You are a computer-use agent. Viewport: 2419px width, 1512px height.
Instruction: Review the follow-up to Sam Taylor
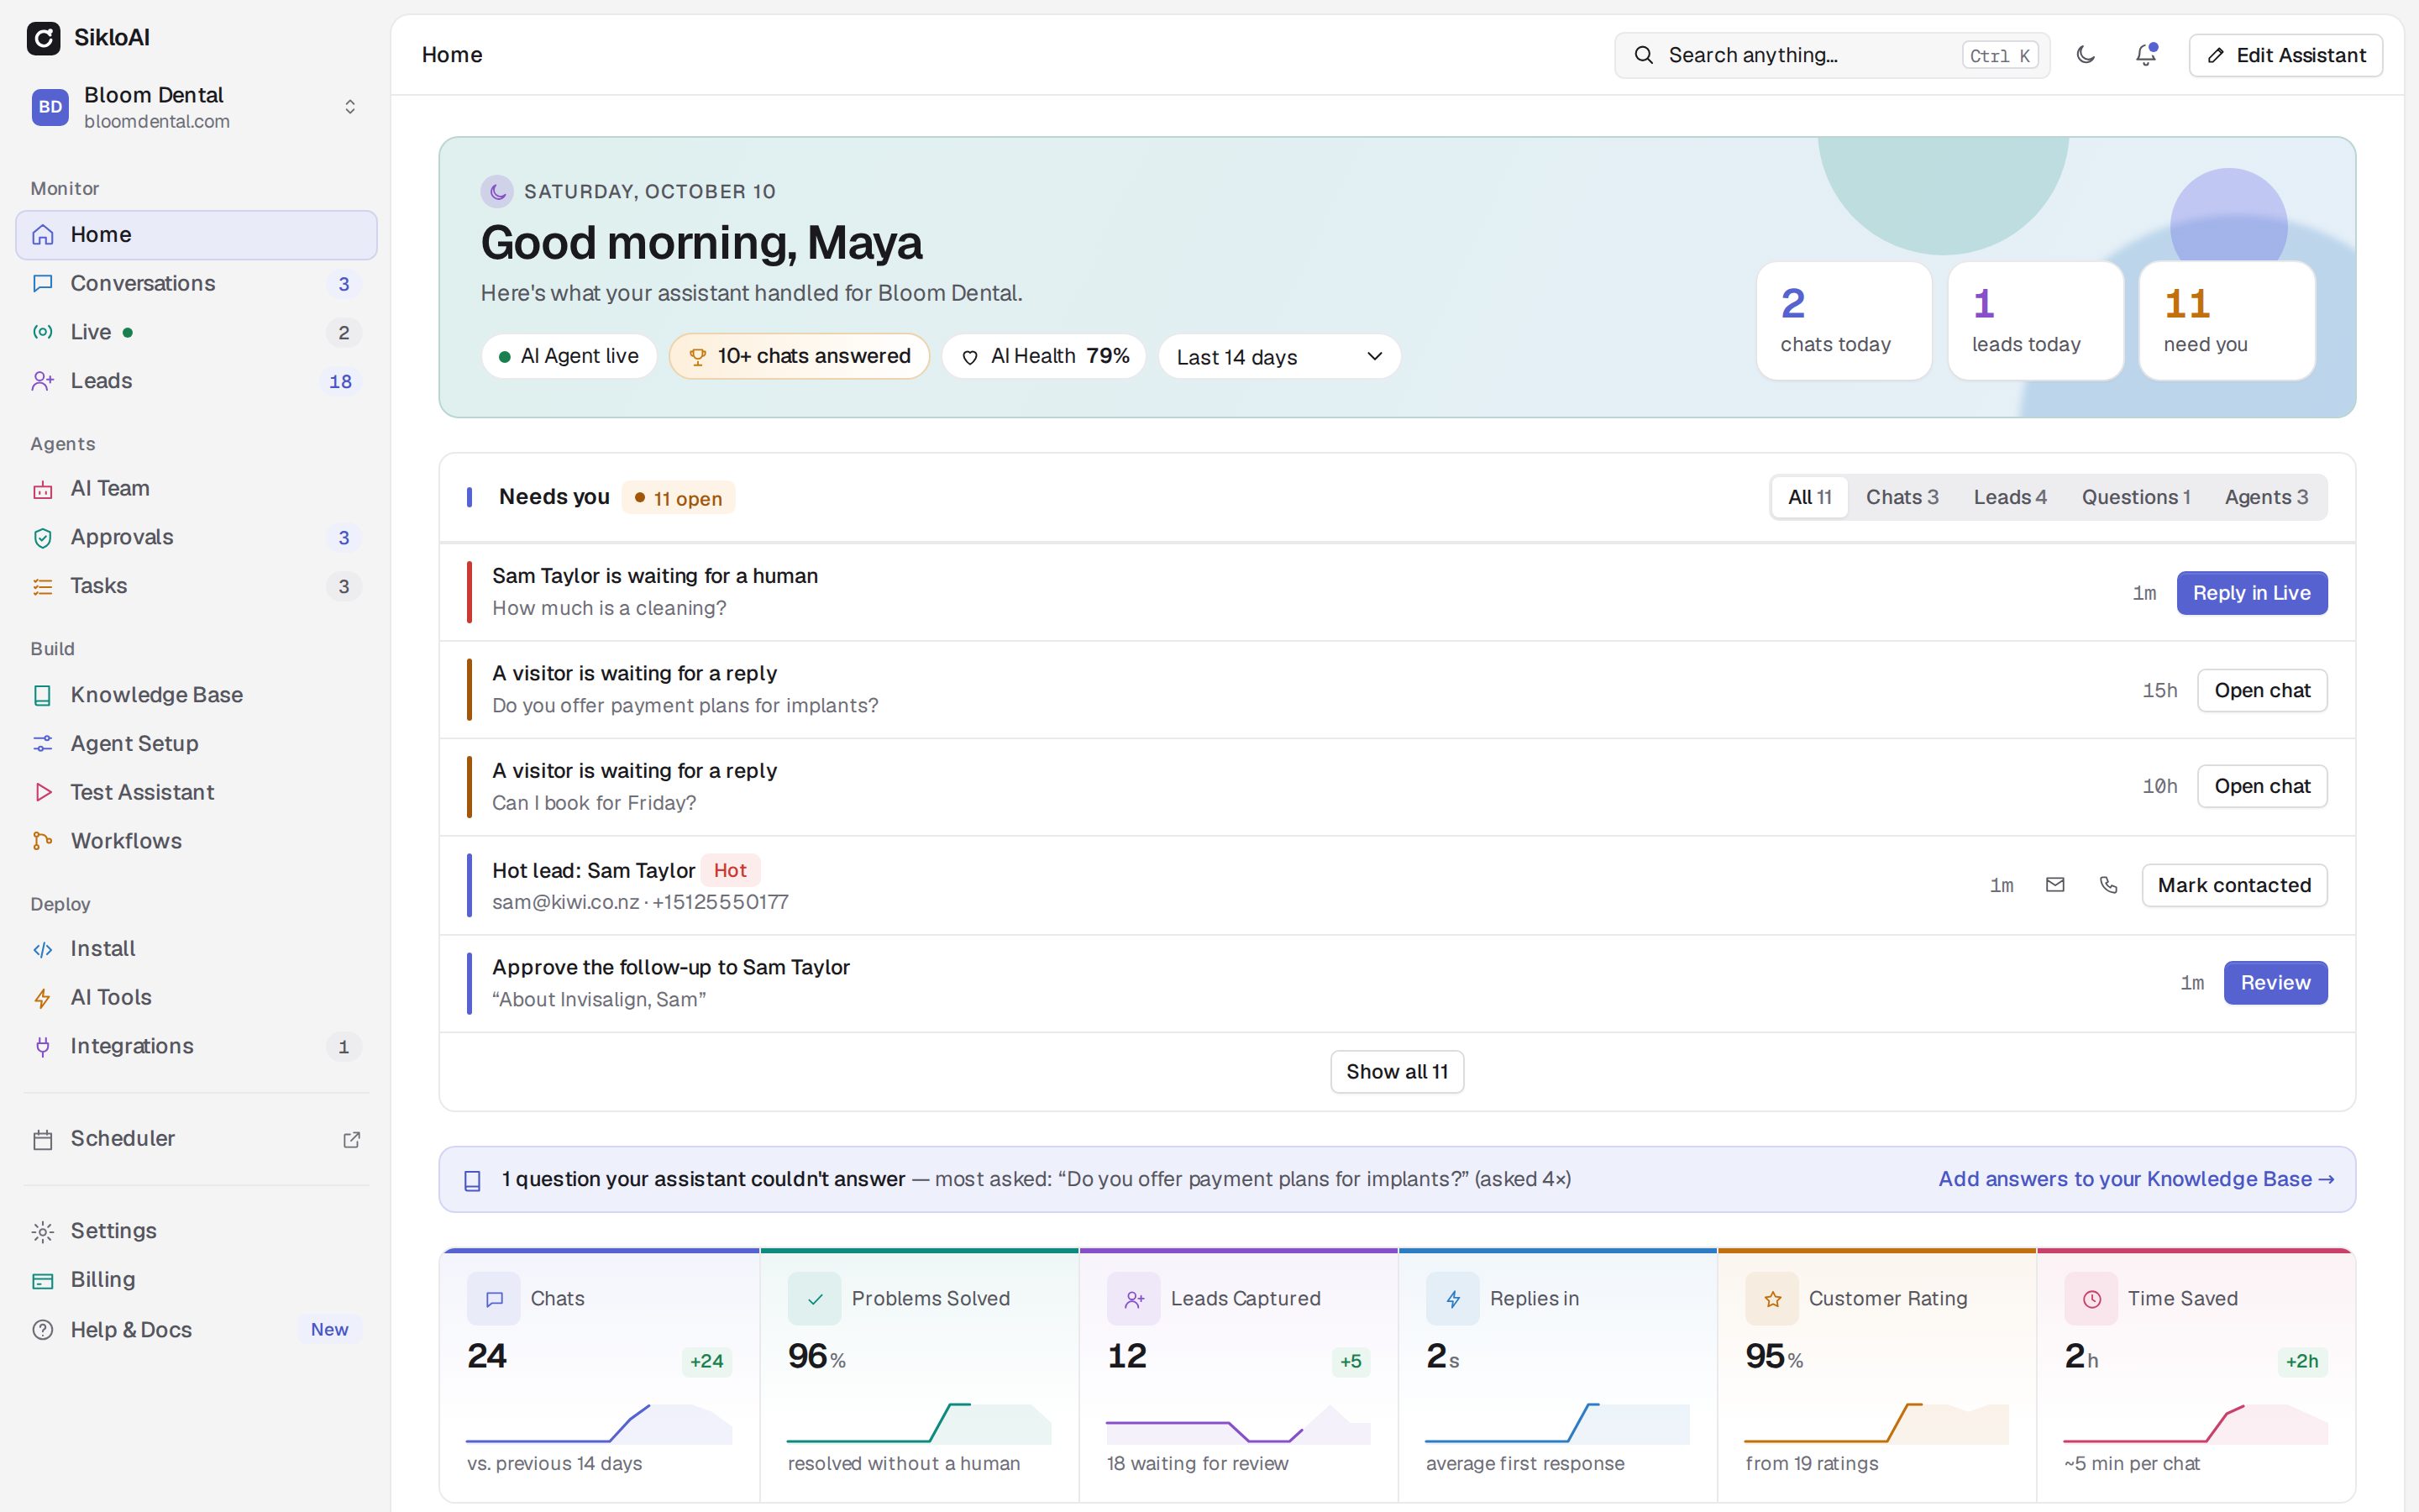pyautogui.click(x=2275, y=983)
